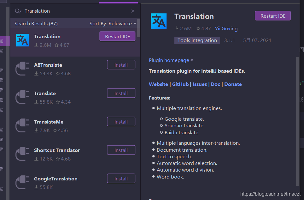Click Word book. feature line
This screenshot has height=200, width=304.
tap(170, 177)
